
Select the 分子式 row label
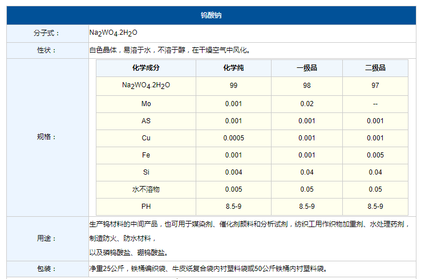[x=46, y=33]
